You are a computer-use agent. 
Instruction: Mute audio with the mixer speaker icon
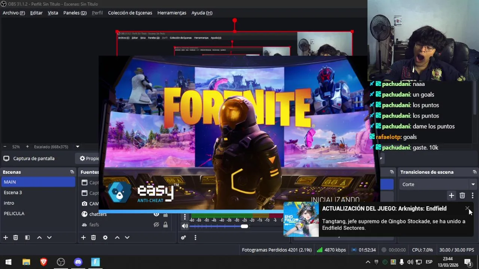coord(184,226)
